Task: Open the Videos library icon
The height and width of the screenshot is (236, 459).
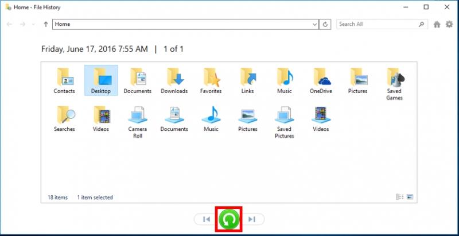Action: pos(321,119)
